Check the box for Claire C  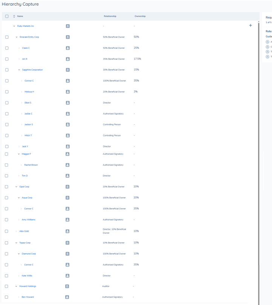coord(7,48)
